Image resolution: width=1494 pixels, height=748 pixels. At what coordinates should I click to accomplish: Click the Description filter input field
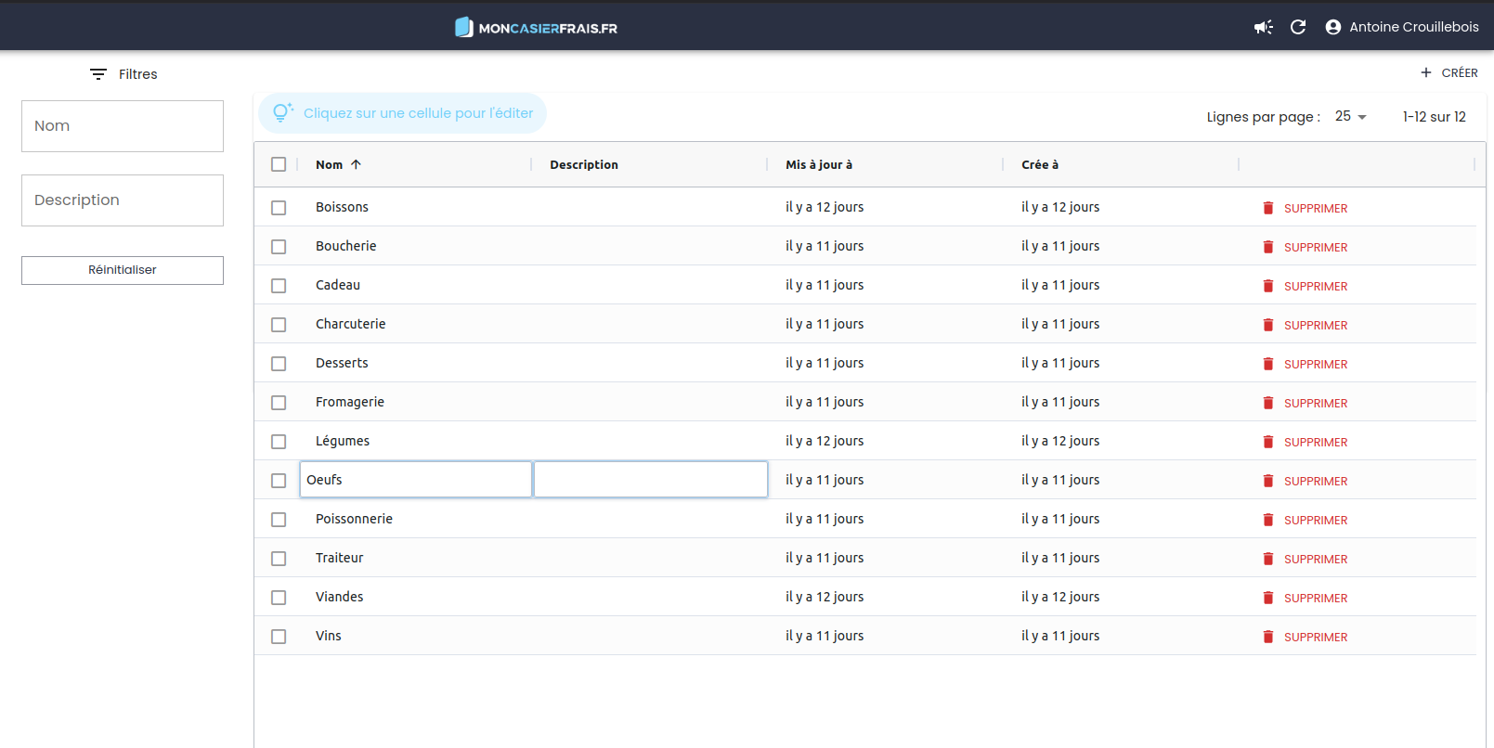(x=123, y=200)
